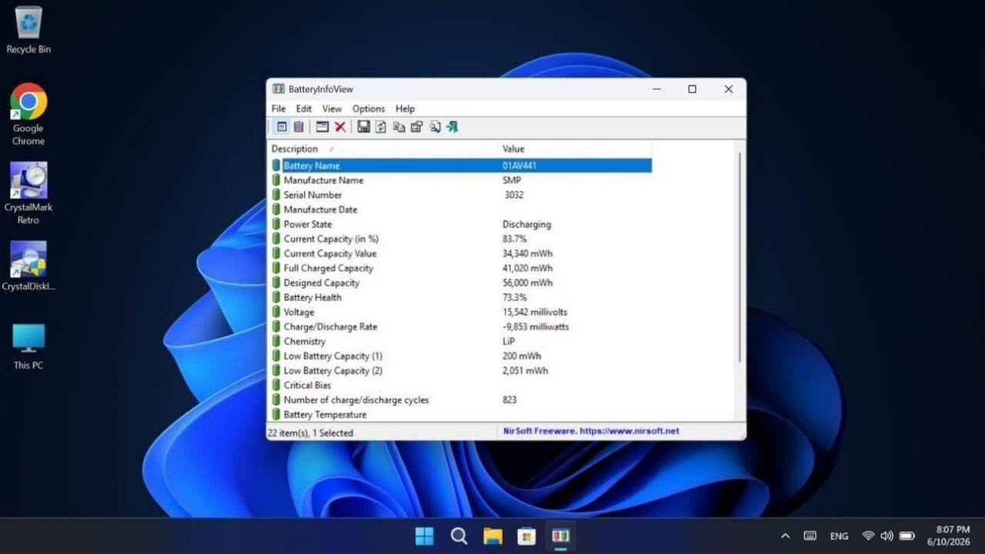Image resolution: width=985 pixels, height=554 pixels.
Task: Open Microsoft Store from the taskbar
Action: tap(526, 536)
